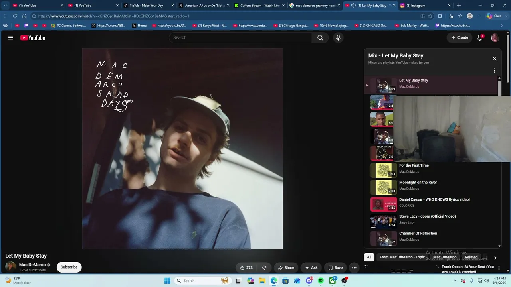Click the magnifier search button

tap(320, 37)
